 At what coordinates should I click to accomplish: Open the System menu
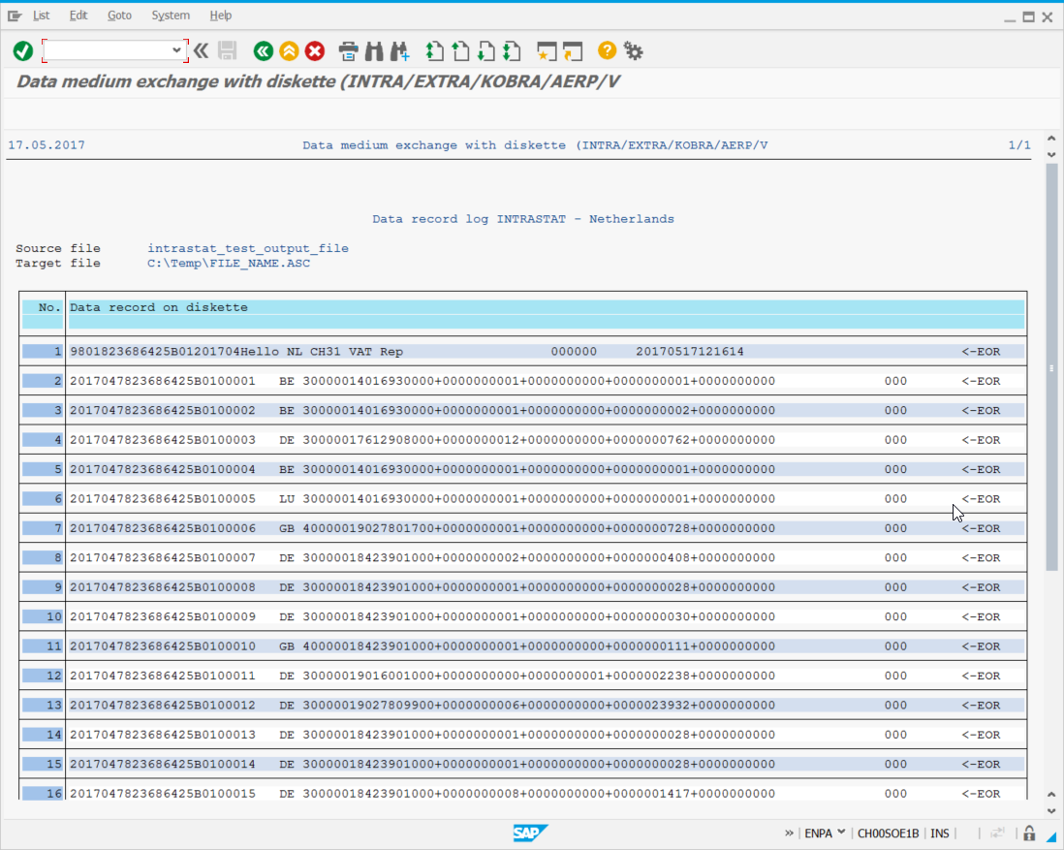pyautogui.click(x=171, y=15)
